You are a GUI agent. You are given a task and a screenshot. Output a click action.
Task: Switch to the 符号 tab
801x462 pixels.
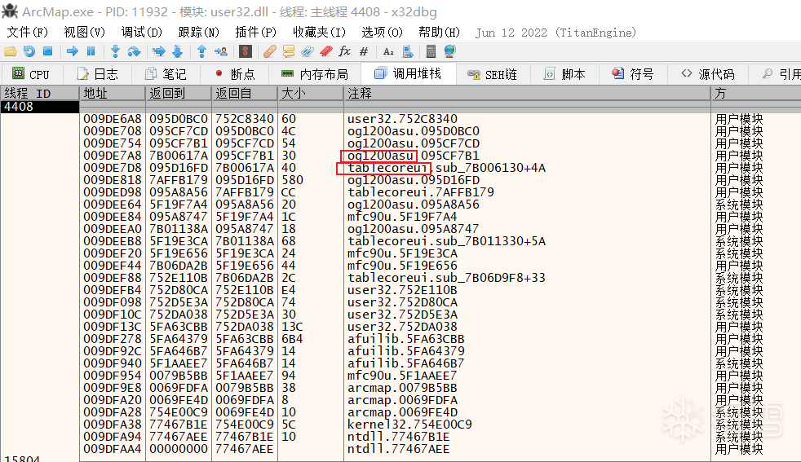point(633,74)
